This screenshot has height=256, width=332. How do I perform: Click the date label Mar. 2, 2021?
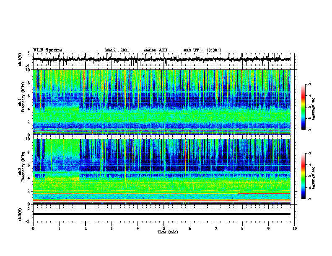click(x=117, y=50)
